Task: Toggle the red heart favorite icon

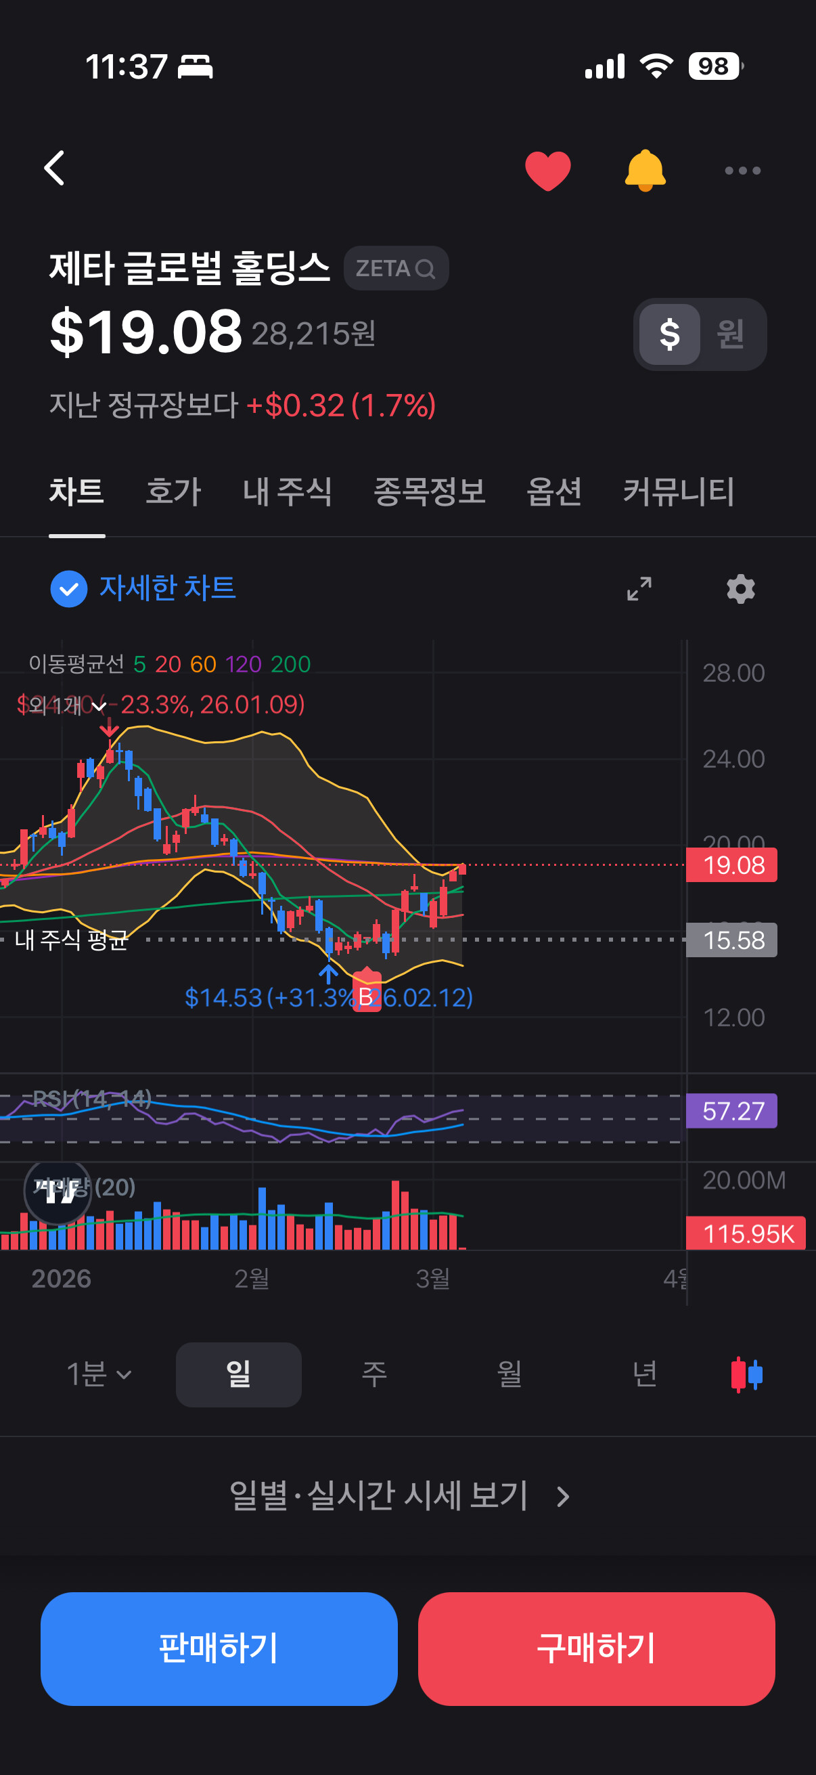Action: pyautogui.click(x=547, y=170)
